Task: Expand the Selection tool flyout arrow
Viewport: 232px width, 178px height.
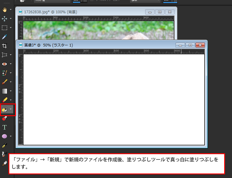Action: point(11,28)
